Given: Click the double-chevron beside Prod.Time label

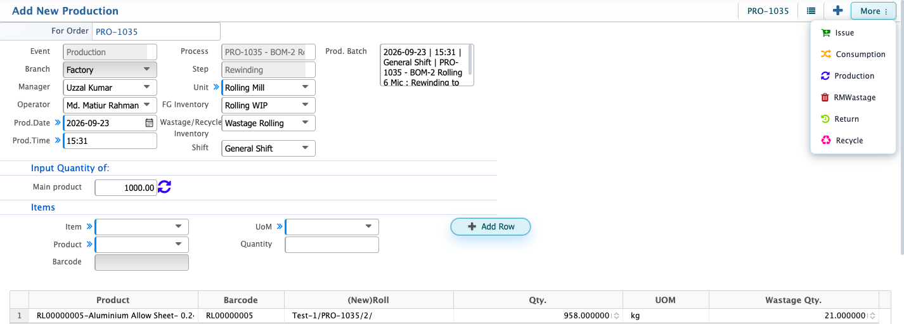Looking at the screenshot, I should (58, 141).
